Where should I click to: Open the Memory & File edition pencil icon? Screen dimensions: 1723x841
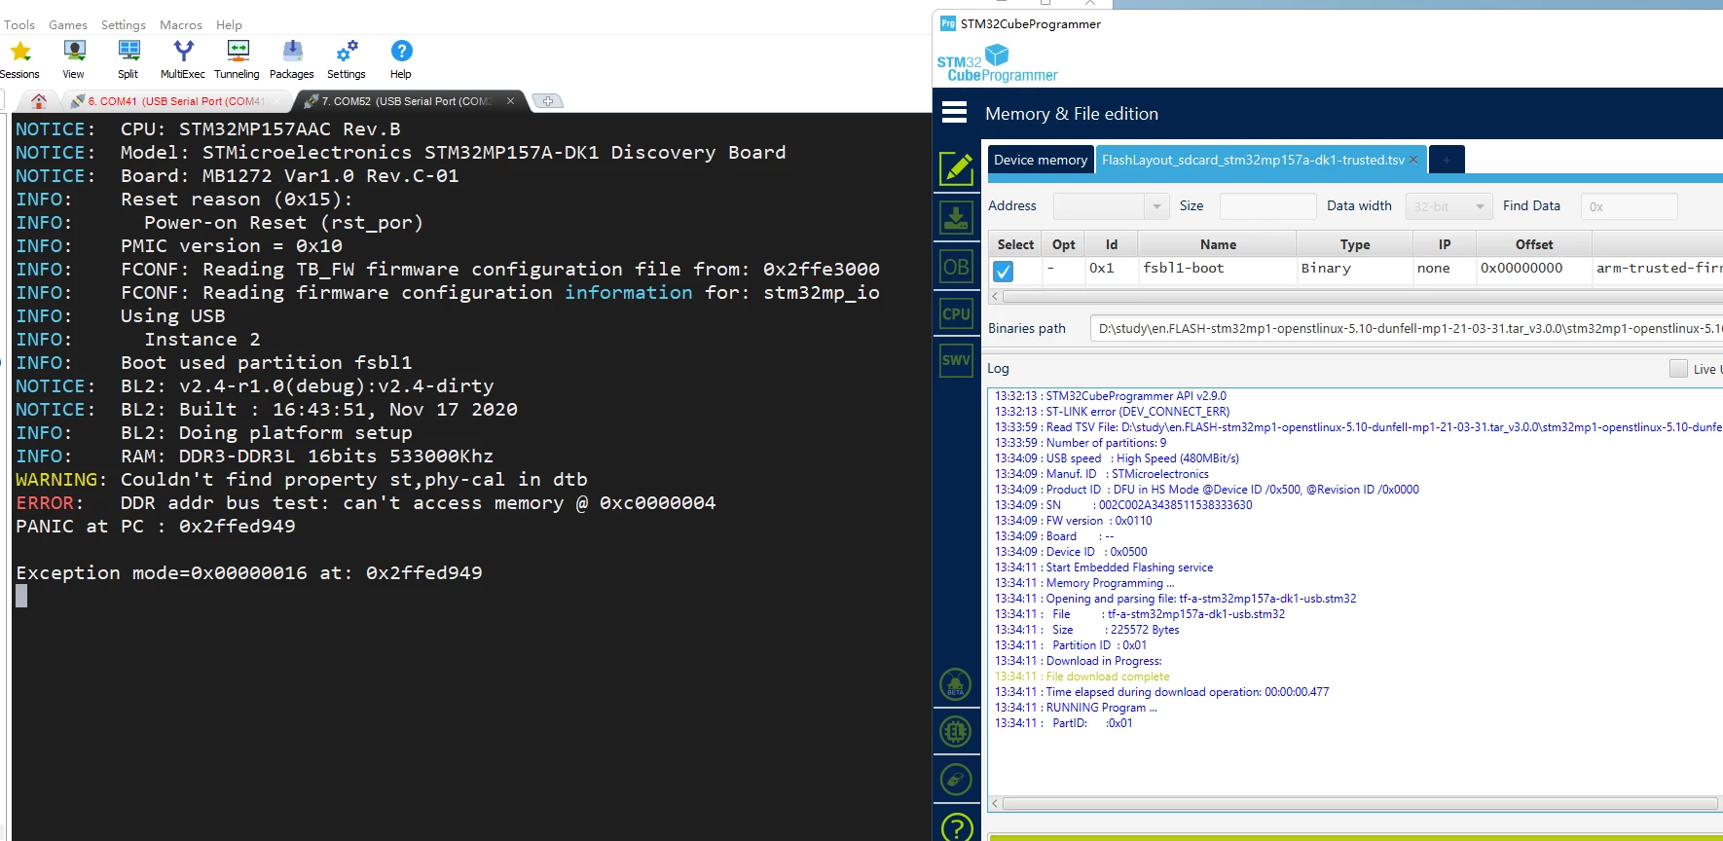point(956,168)
